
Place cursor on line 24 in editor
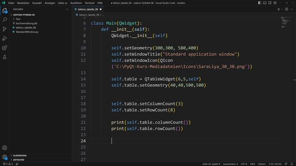(186, 141)
